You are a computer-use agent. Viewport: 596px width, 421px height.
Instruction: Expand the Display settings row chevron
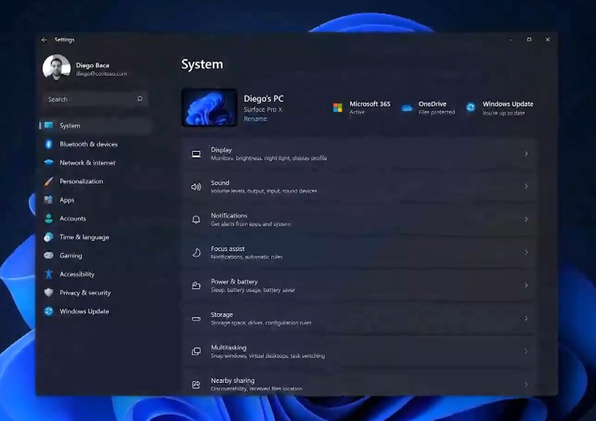tap(526, 153)
